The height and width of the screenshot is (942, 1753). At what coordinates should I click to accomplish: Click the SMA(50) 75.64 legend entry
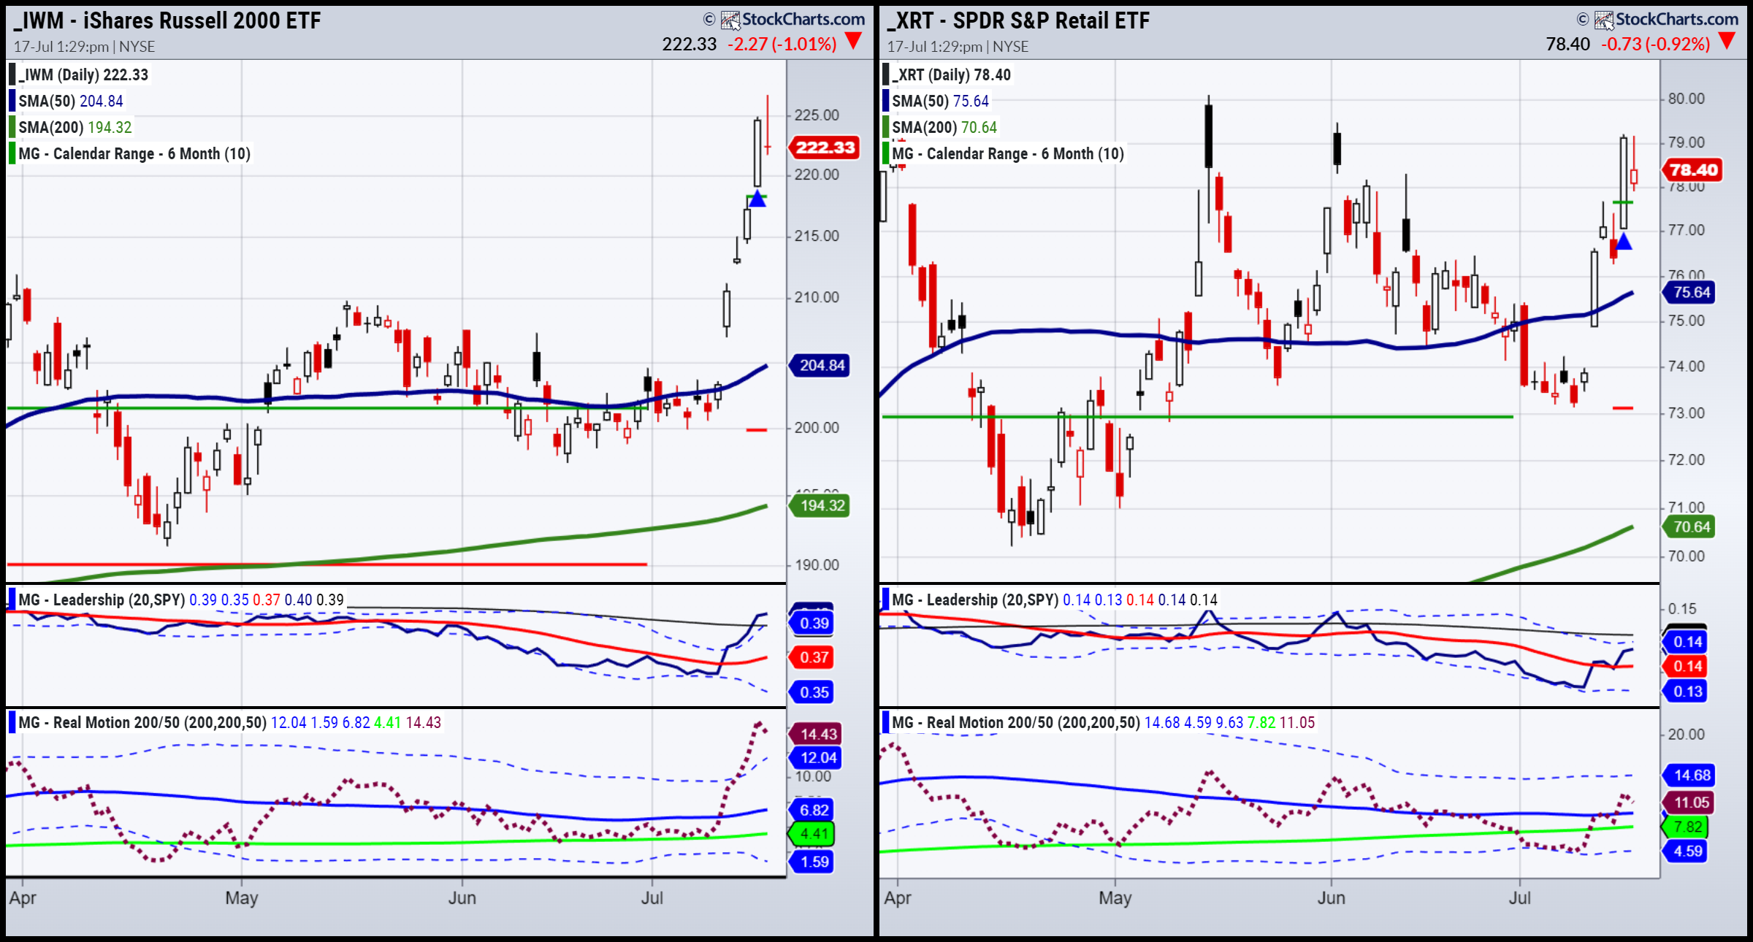click(x=936, y=101)
